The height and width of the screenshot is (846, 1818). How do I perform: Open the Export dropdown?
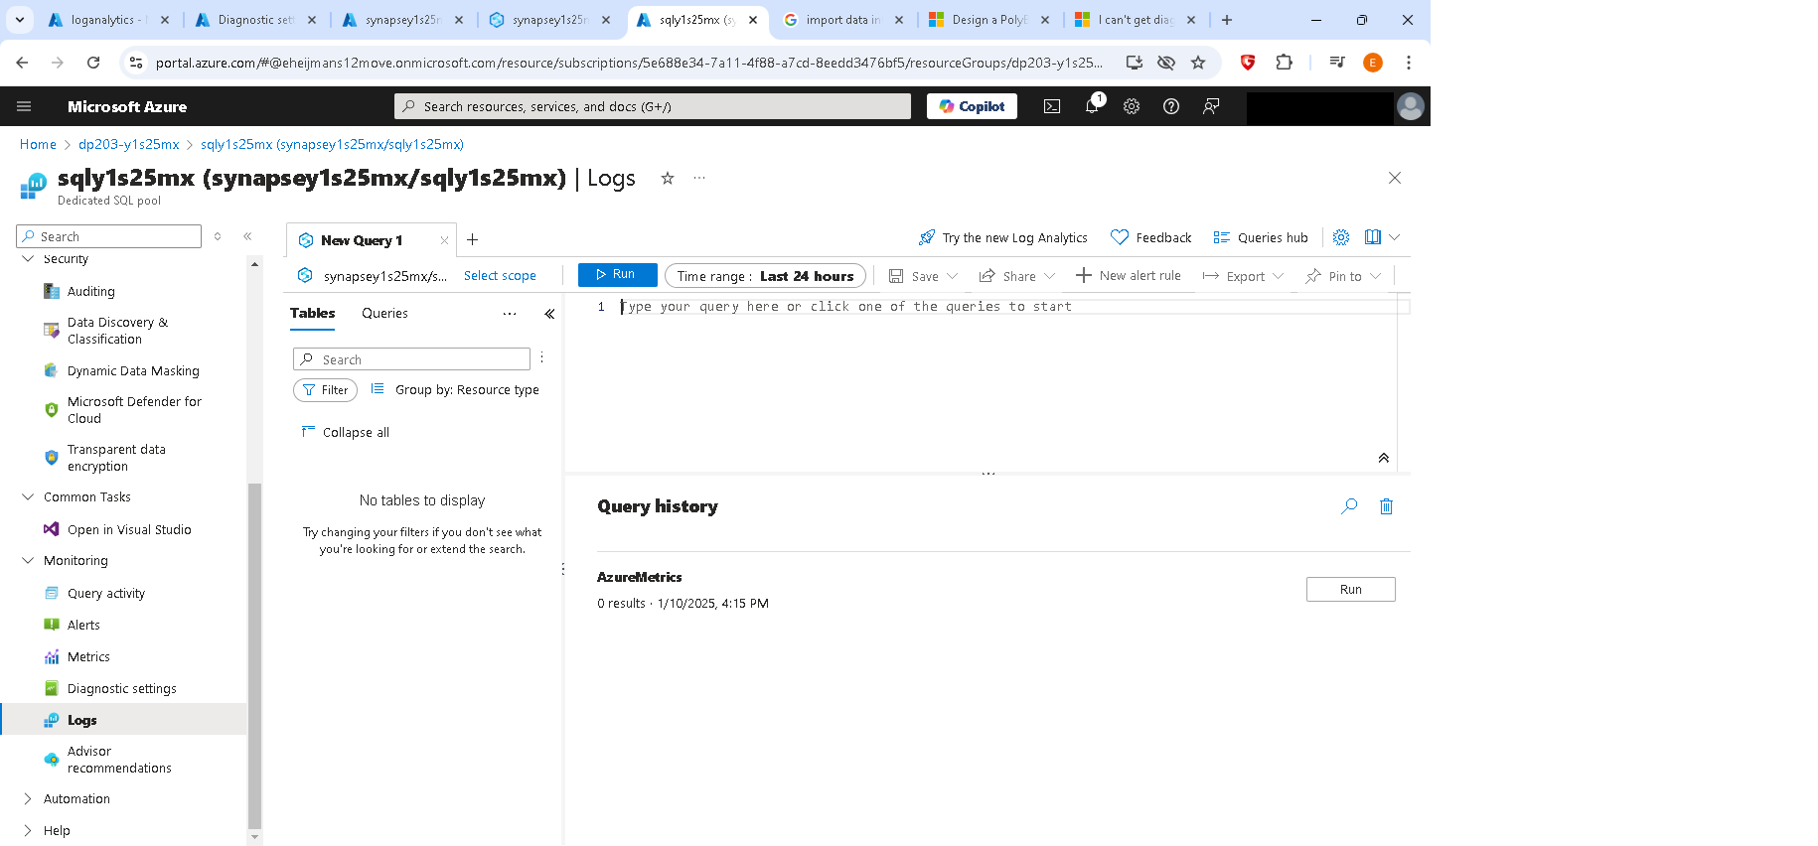pyautogui.click(x=1243, y=276)
